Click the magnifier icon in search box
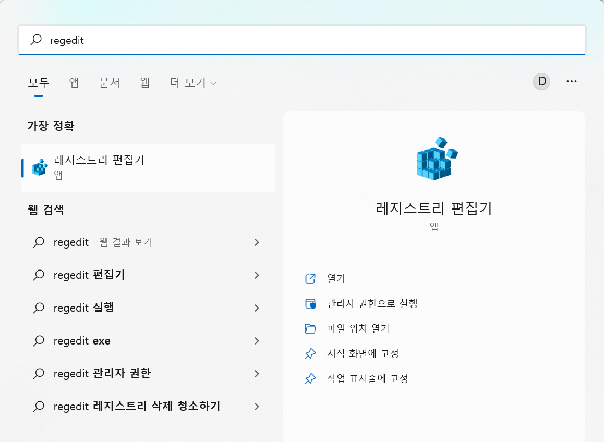Viewport: 604px width, 442px height. point(36,39)
